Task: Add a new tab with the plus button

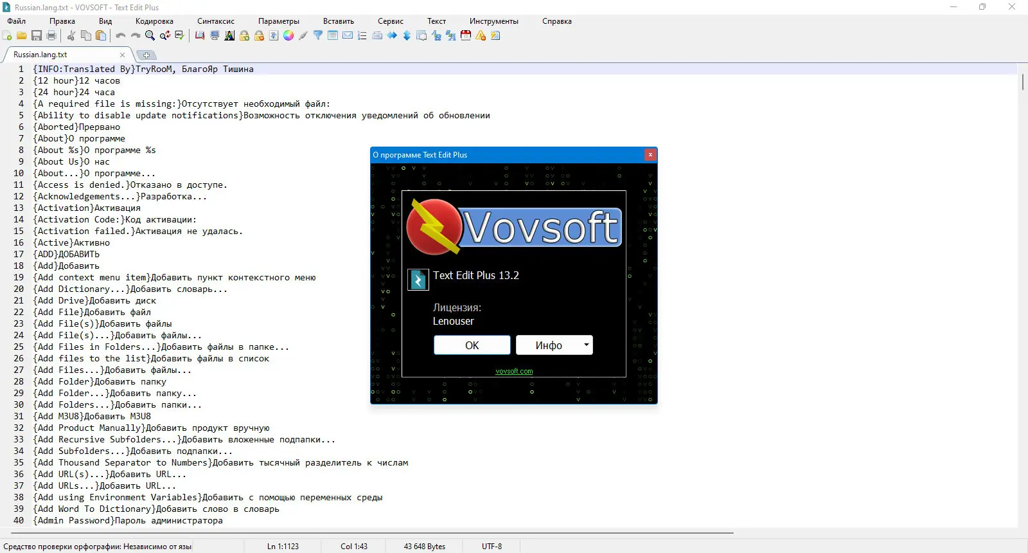Action: tap(146, 55)
